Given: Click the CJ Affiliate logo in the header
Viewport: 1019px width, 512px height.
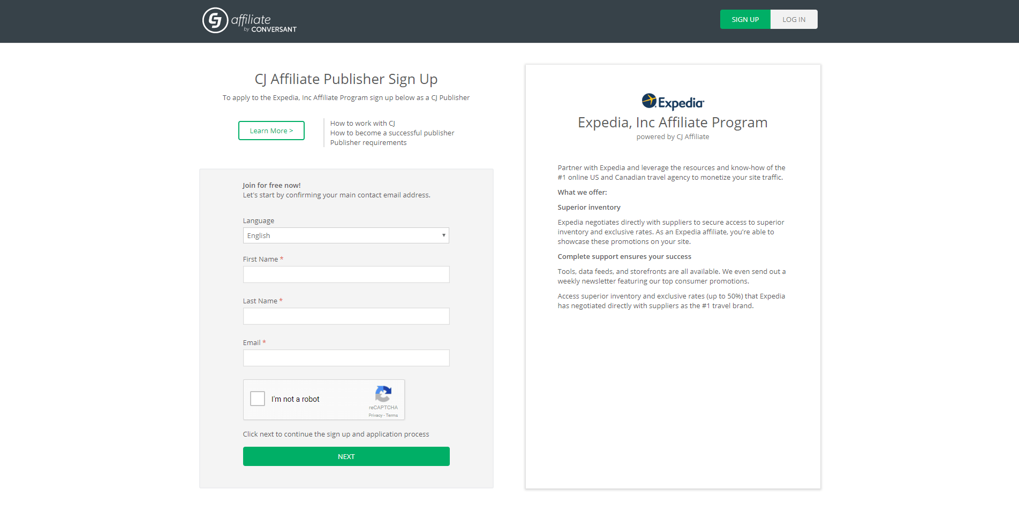Looking at the screenshot, I should tap(249, 20).
